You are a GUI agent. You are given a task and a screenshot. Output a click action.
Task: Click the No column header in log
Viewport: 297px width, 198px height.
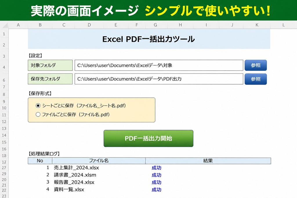tap(40, 161)
